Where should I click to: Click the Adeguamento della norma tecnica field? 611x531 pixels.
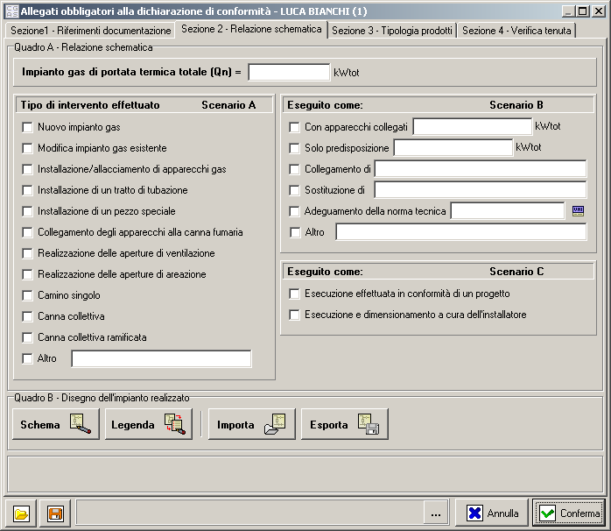tap(508, 210)
